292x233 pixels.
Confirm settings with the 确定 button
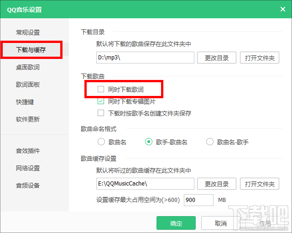point(176,223)
